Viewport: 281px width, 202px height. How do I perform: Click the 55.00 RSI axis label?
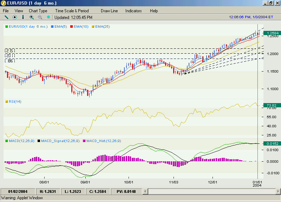pyautogui.click(x=272, y=117)
